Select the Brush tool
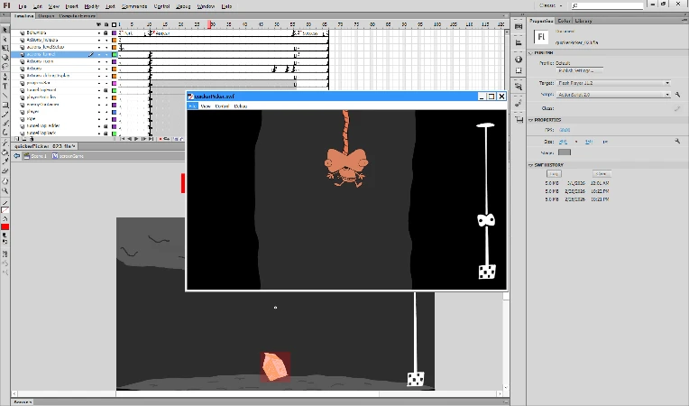Image resolution: width=689 pixels, height=406 pixels. click(x=5, y=124)
